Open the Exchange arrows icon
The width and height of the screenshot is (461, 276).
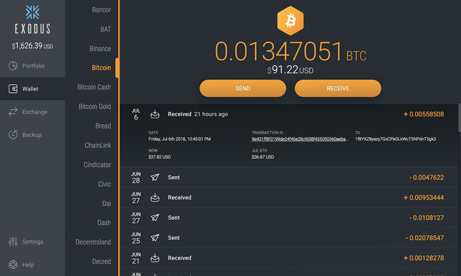[x=13, y=111]
